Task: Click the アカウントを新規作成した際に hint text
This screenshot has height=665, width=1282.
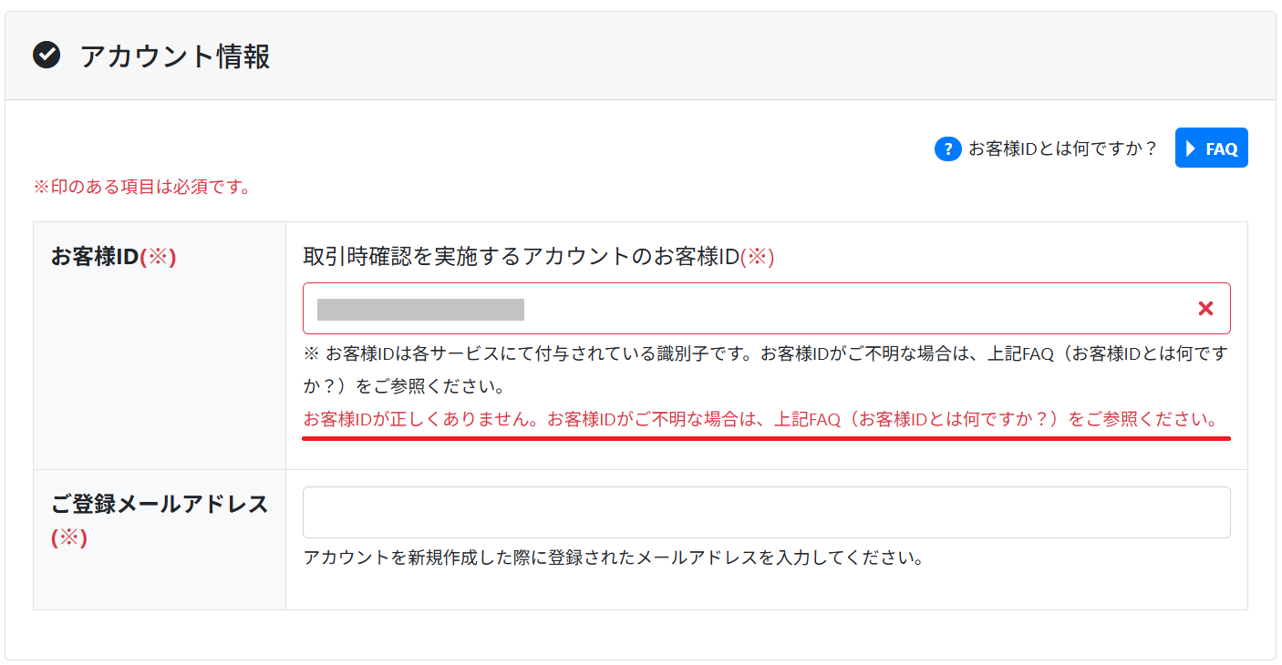Action: coord(614,558)
